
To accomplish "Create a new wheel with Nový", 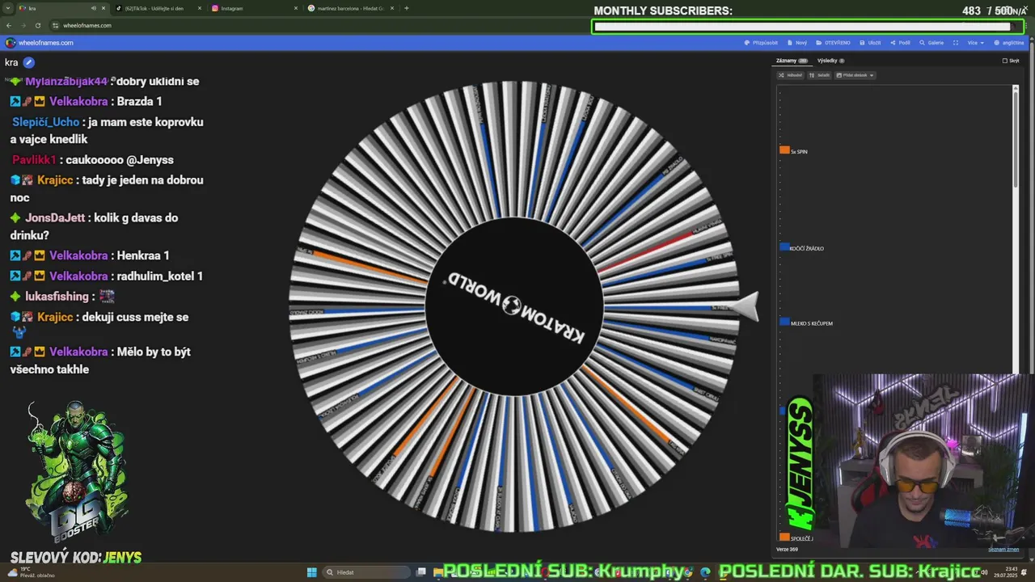I will pyautogui.click(x=798, y=43).
